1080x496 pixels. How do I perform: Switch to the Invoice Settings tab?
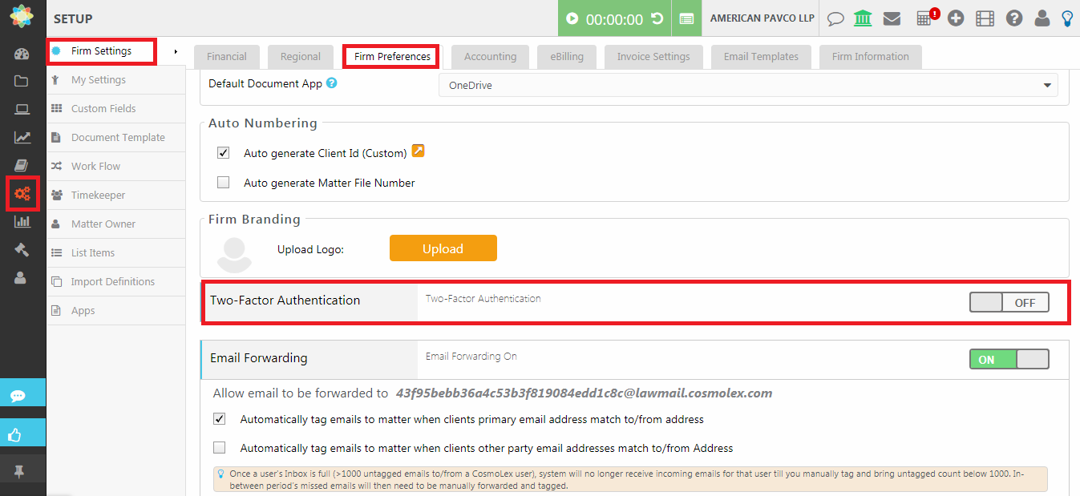pos(653,57)
